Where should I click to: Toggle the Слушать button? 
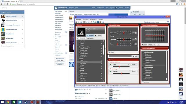tap(98, 35)
